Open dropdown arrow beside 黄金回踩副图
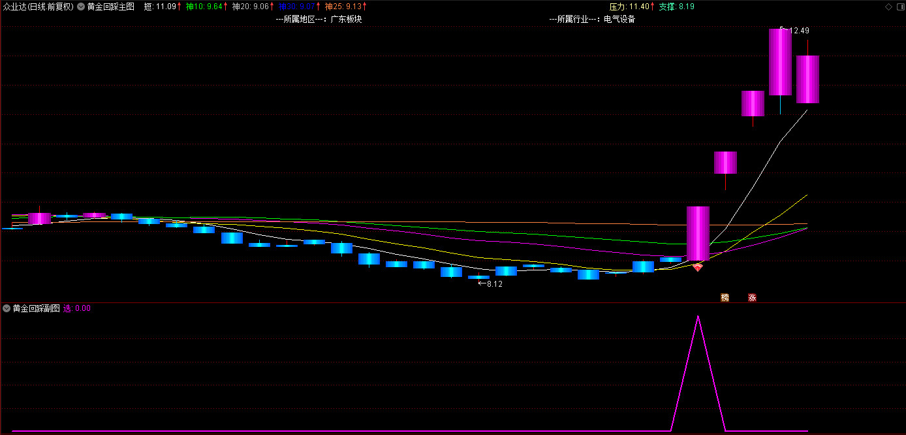The height and width of the screenshot is (435, 906). [x=7, y=308]
